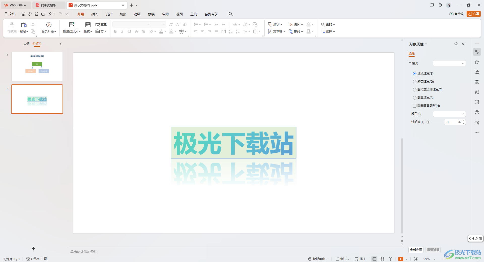Click the Cut scissors icon

tap(33, 24)
